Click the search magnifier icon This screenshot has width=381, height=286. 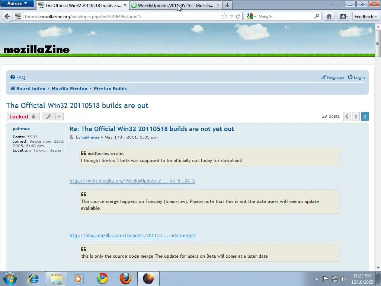click(x=317, y=16)
